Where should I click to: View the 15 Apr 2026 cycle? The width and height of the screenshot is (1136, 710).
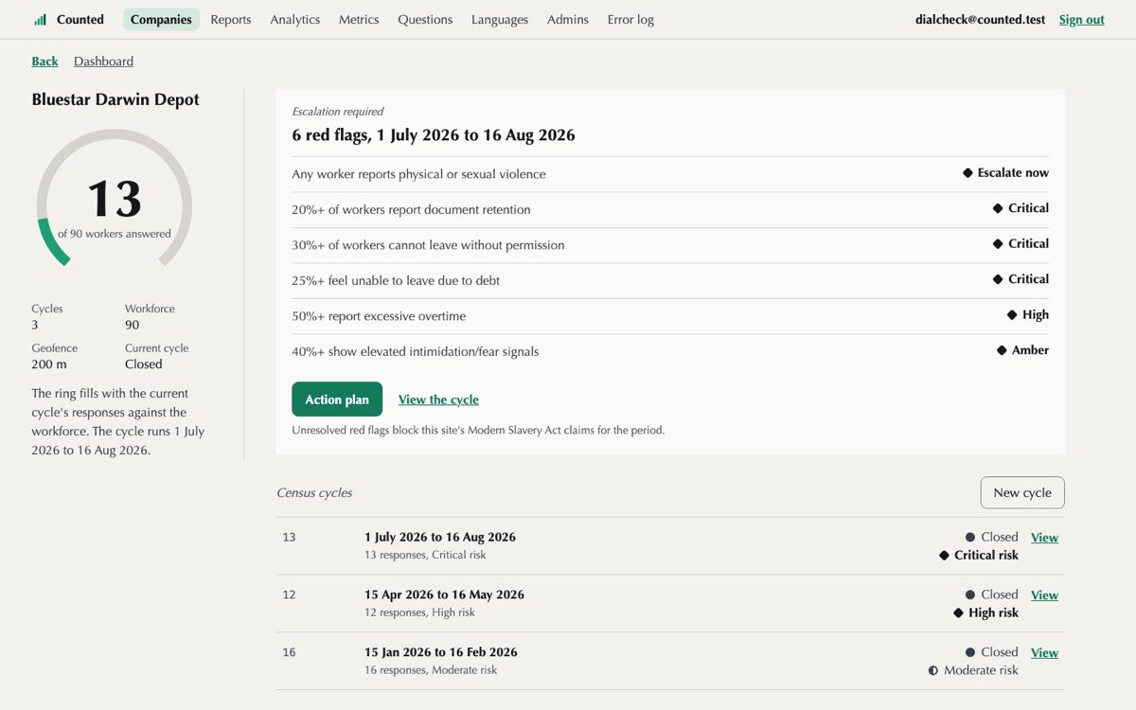tap(1044, 595)
